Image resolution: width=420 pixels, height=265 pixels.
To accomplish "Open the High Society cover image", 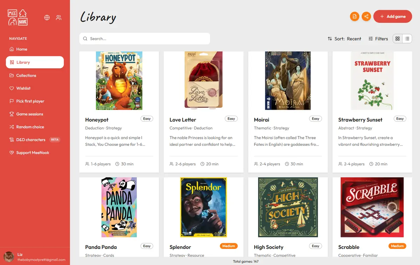I will click(x=288, y=207).
